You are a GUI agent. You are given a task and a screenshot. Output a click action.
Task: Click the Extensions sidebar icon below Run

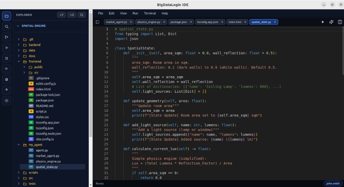tap(7, 58)
